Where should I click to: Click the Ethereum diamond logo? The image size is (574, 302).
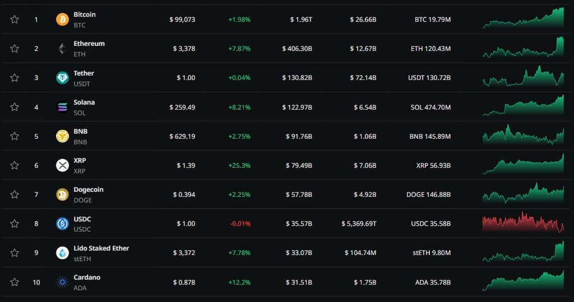click(62, 49)
